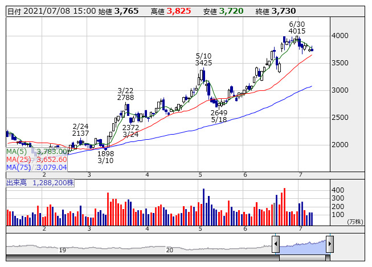The height and width of the screenshot is (267, 372).
Task: Click the MA(25) 3,652.60 legend entry
Action: point(37,160)
